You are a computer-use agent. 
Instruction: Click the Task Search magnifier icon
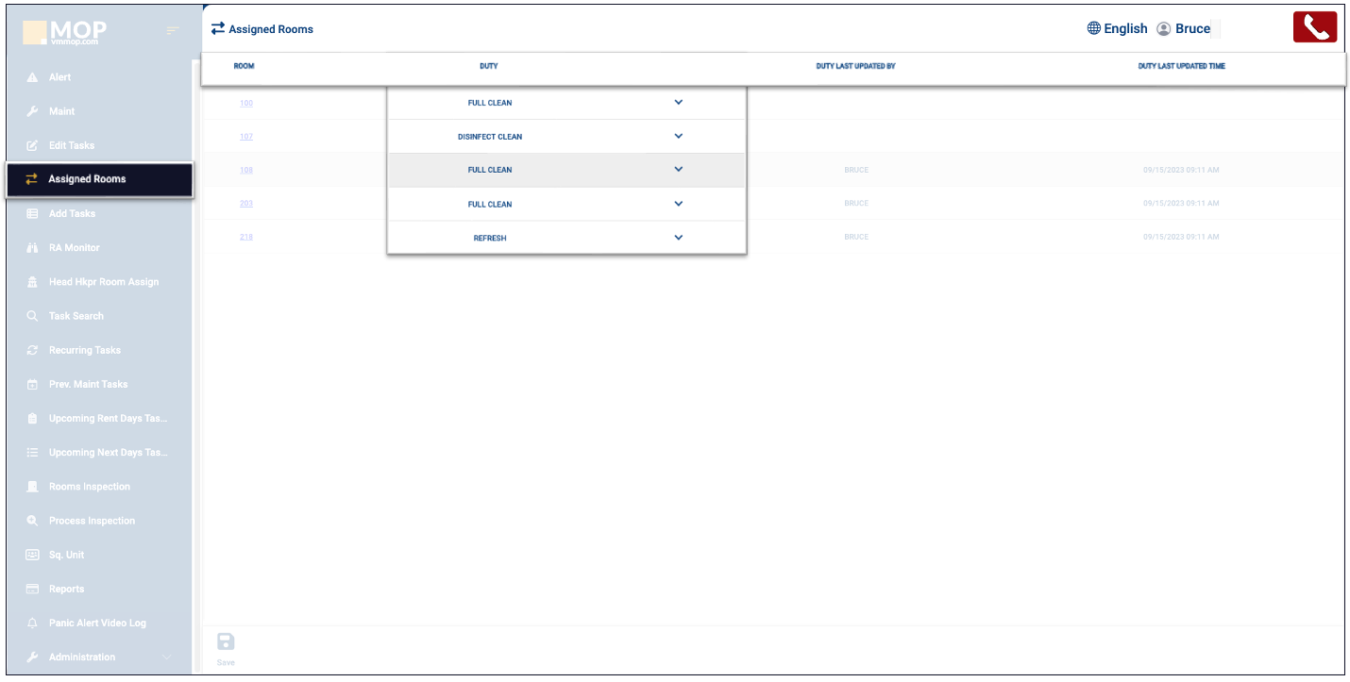coord(32,316)
